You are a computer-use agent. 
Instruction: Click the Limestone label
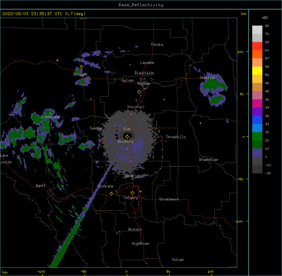pos(50,117)
